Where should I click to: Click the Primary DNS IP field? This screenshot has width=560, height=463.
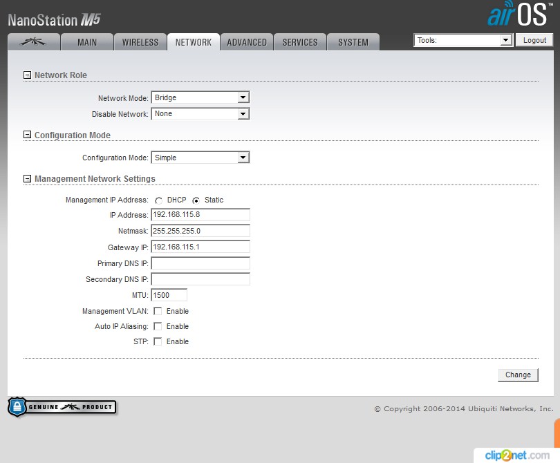pos(200,263)
